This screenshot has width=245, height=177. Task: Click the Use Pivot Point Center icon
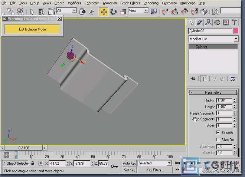click(154, 12)
